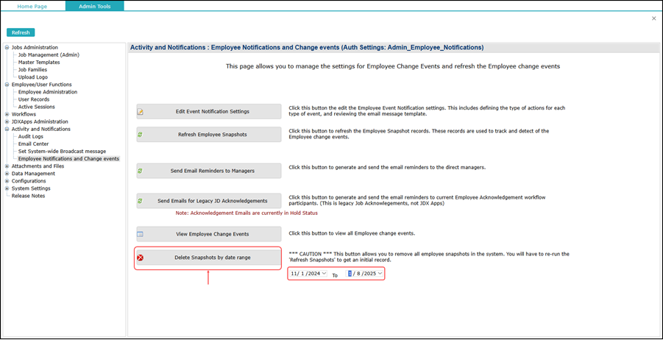Open Audit Logs in the sidebar
Viewport: 663px width, 340px height.
pyautogui.click(x=31, y=136)
